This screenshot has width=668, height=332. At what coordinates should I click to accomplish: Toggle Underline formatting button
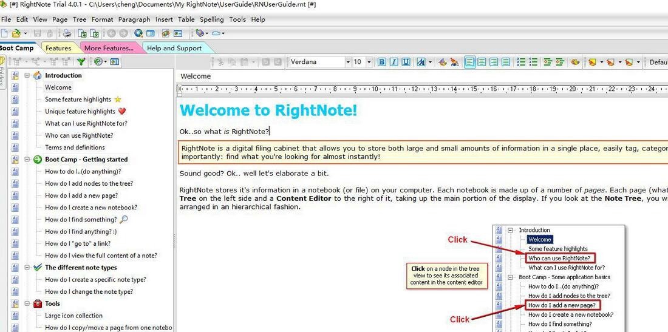406,62
